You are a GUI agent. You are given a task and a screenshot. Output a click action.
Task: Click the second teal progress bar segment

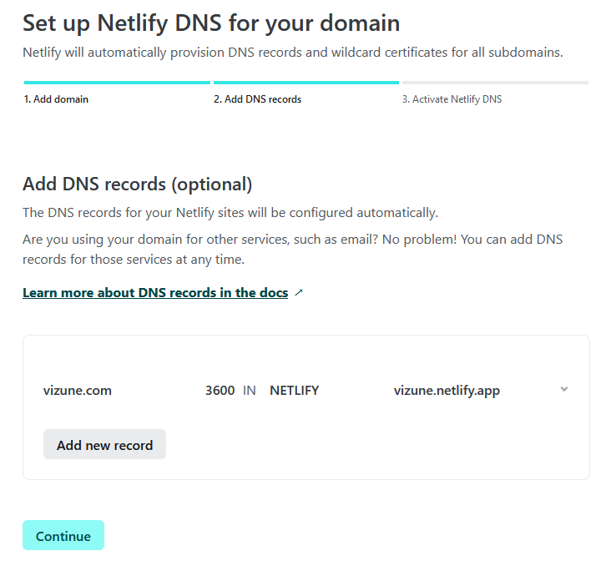tap(305, 83)
